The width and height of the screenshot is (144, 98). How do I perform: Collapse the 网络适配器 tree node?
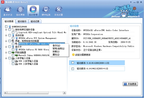(6, 52)
